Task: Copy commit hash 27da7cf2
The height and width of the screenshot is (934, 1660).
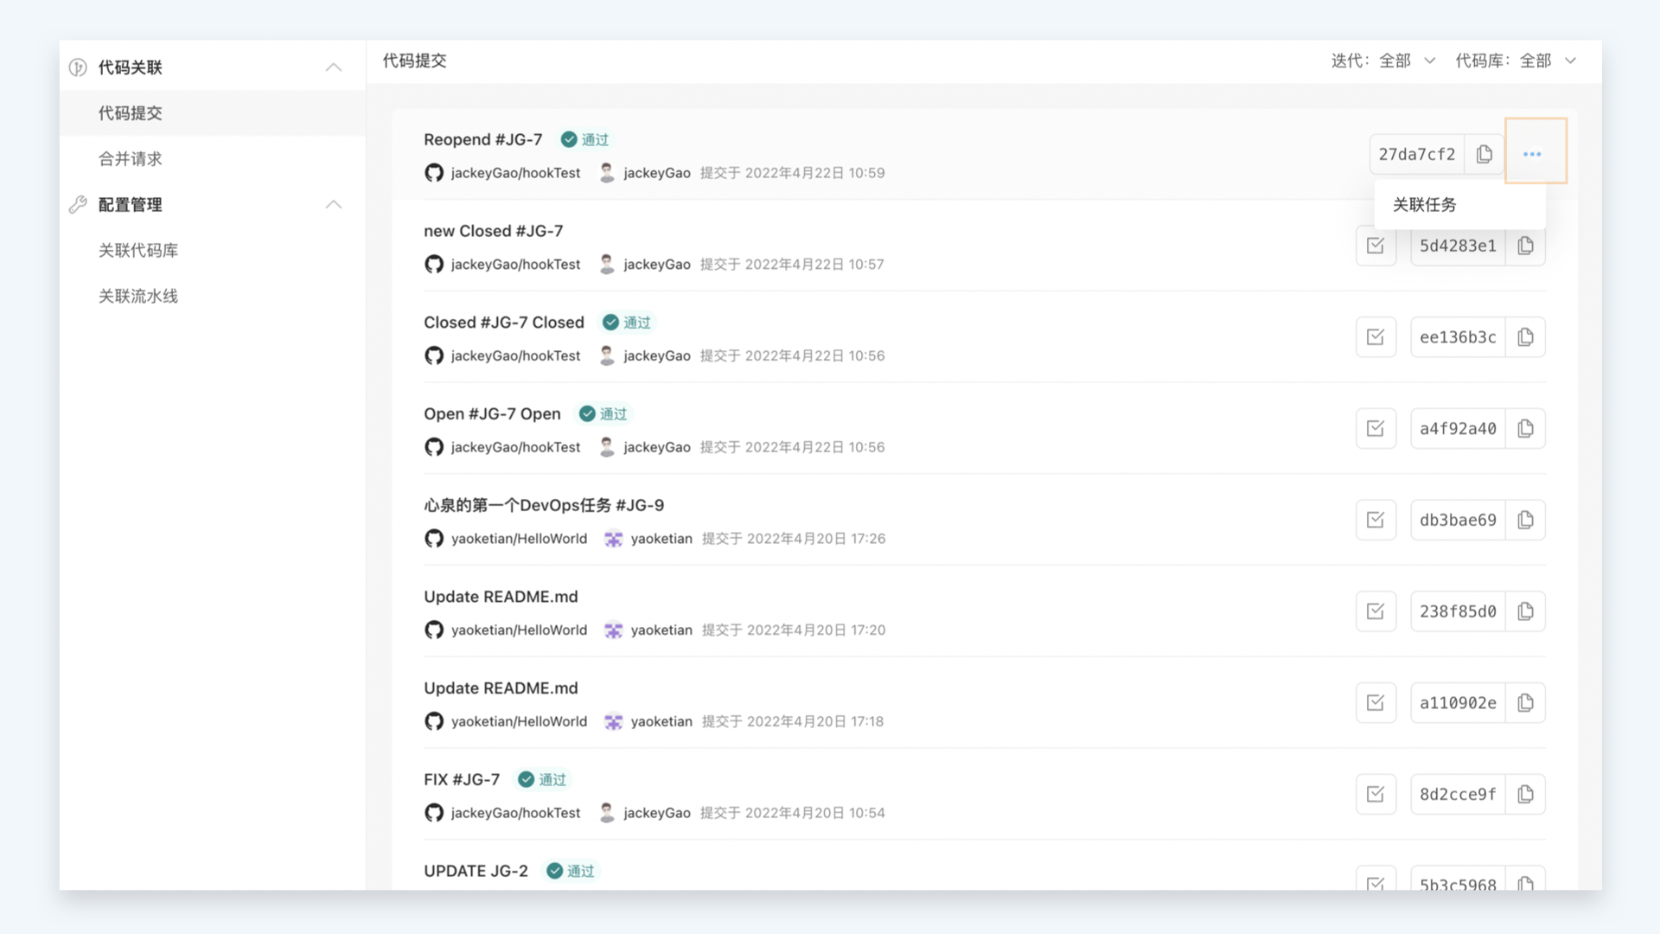Action: (1484, 154)
